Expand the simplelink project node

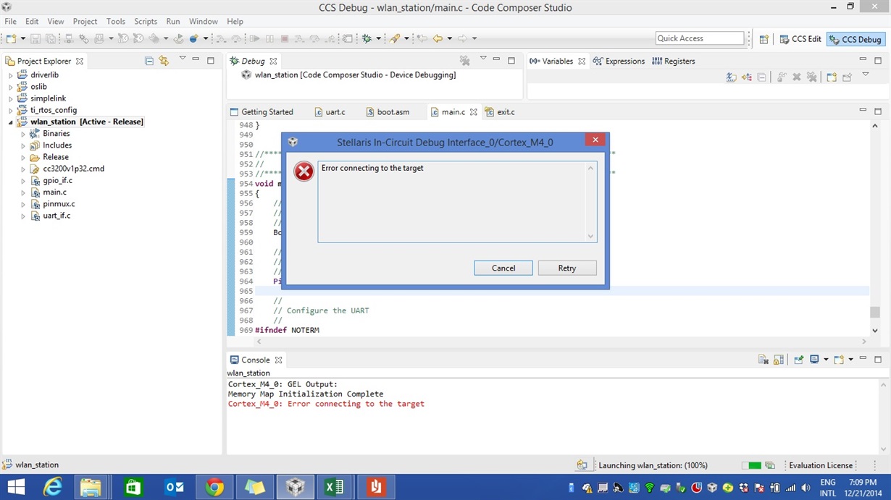10,98
